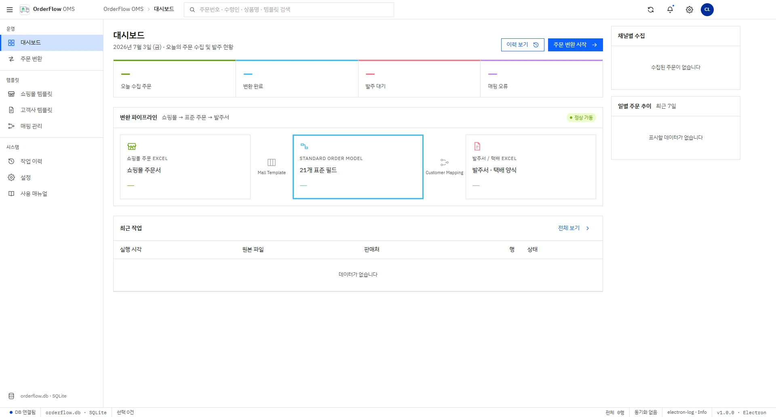Open the CL user avatar menu
776x417 pixels.
coord(707,10)
